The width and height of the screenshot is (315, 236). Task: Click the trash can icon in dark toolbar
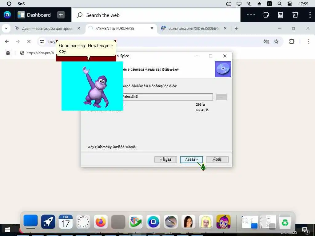(x=295, y=15)
